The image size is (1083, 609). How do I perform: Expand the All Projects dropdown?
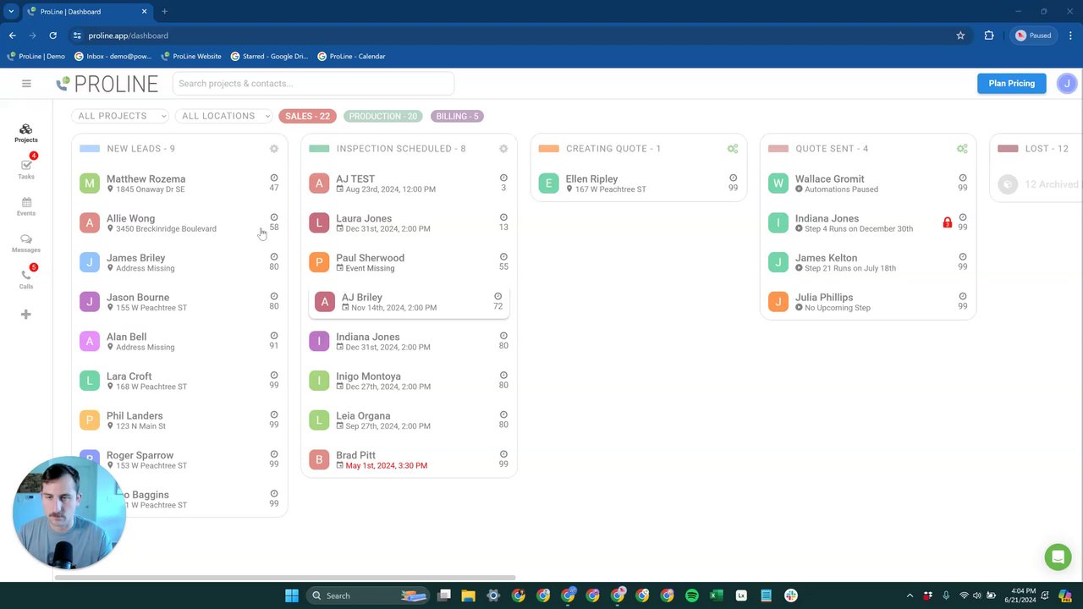tap(122, 116)
